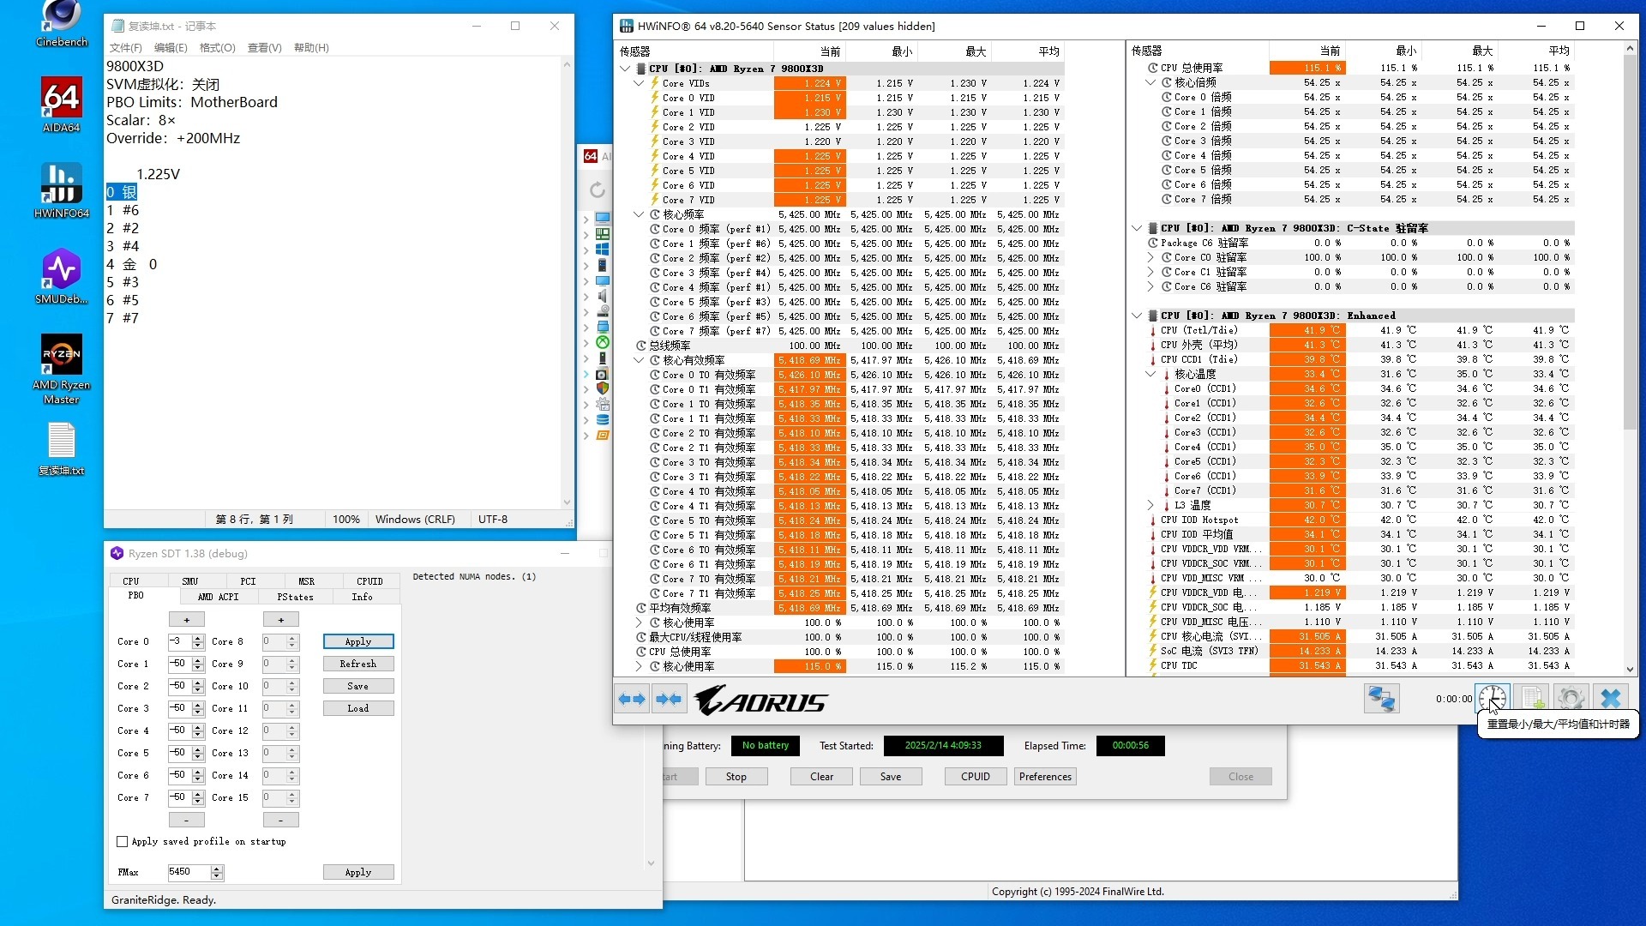Screen dimensions: 1646x926
Task: Click the clock icon beside 总线频率
Action: click(640, 346)
